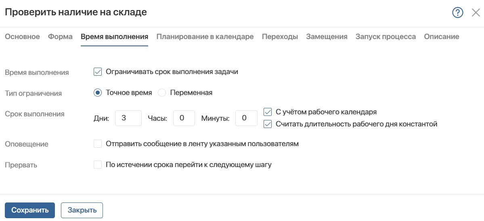Screen dimensions: 484x221
Task: Close the dialog with the X icon
Action: tap(476, 12)
